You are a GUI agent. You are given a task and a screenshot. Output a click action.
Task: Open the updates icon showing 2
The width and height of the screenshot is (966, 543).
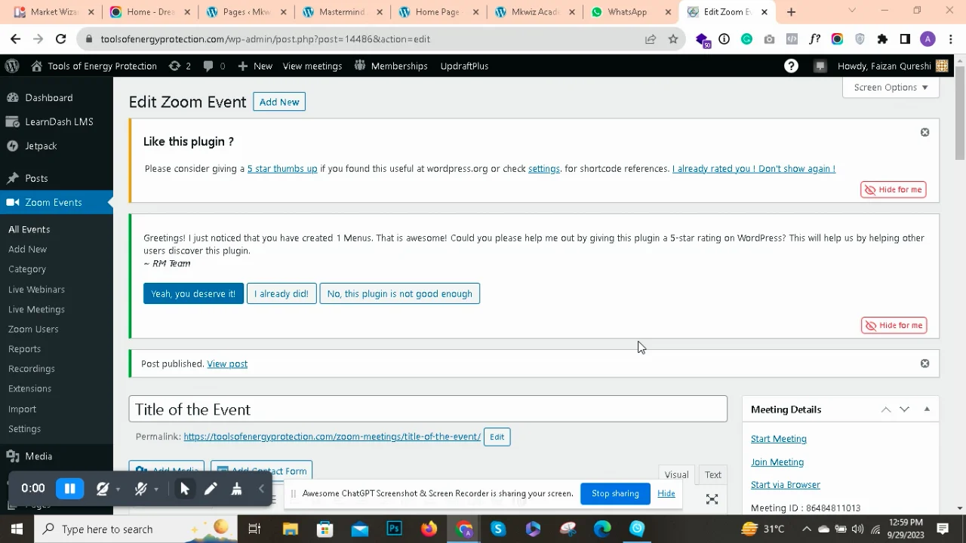pos(180,66)
